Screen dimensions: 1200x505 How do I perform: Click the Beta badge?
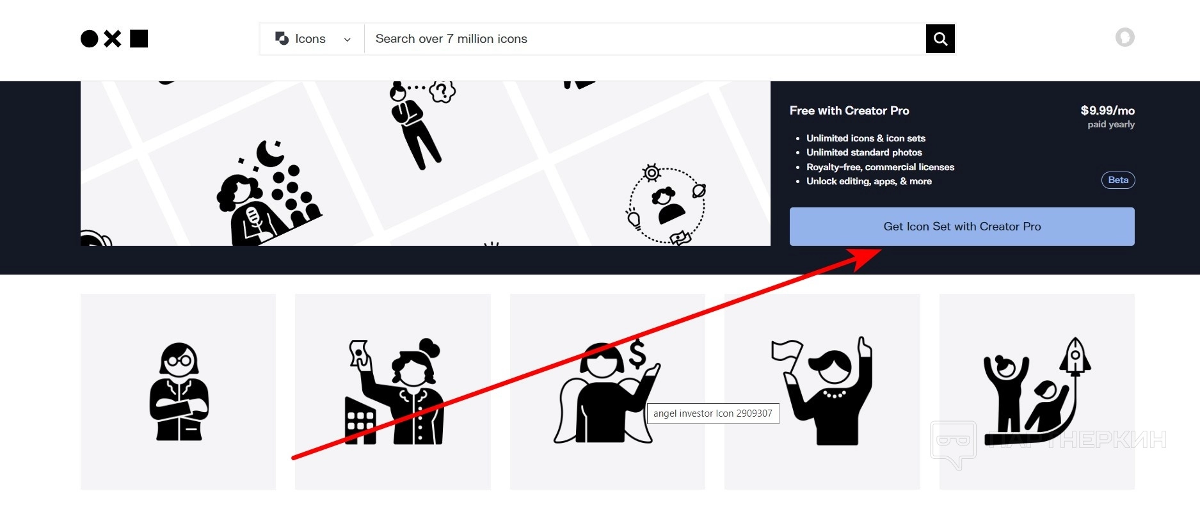pos(1118,180)
